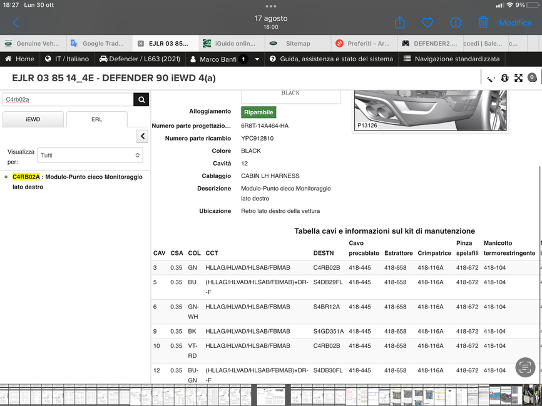Click destination S4BR12A in cavity 6 row
This screenshot has width=542, height=406.
tap(326, 307)
